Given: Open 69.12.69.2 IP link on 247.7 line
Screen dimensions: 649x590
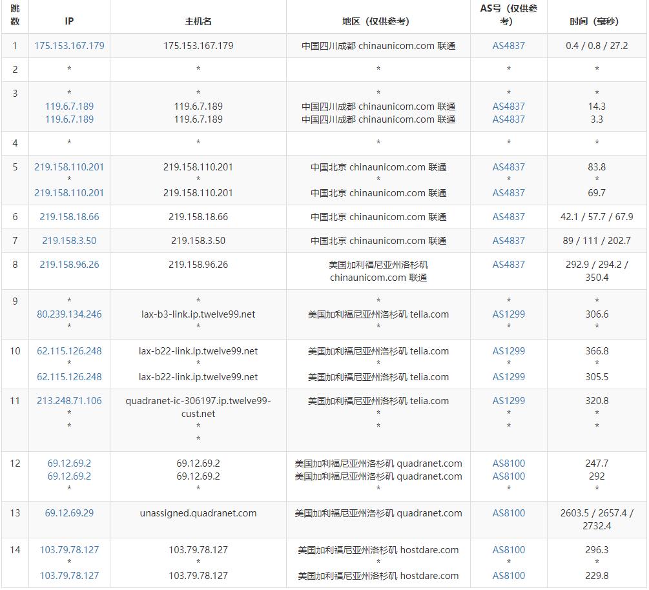Looking at the screenshot, I should click(69, 463).
